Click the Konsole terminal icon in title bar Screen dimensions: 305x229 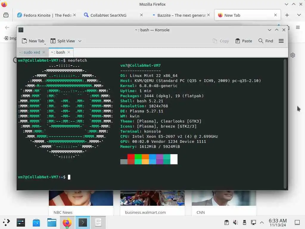(x=21, y=30)
